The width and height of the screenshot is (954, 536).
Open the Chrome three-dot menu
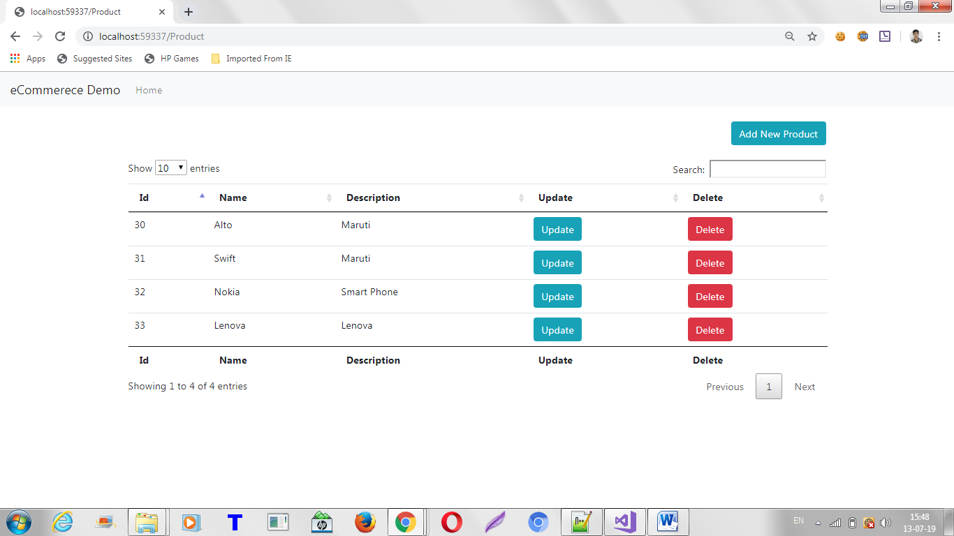[939, 36]
